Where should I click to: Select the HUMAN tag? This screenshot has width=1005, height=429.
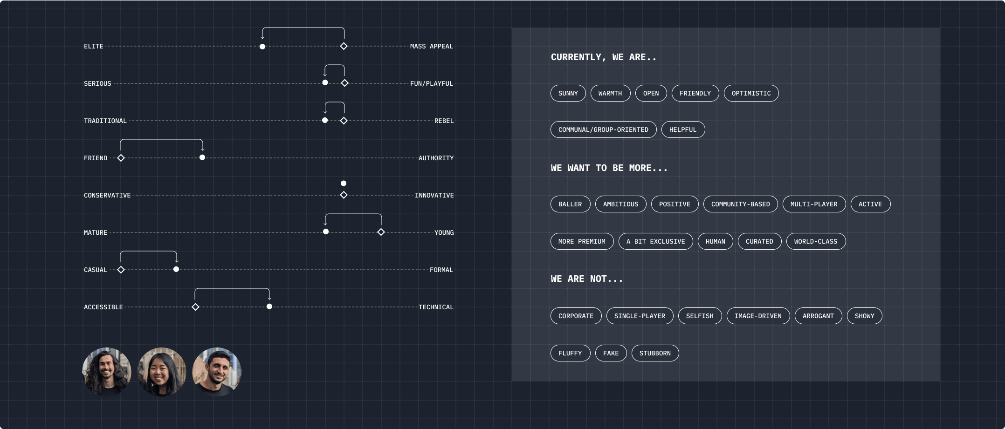(715, 241)
